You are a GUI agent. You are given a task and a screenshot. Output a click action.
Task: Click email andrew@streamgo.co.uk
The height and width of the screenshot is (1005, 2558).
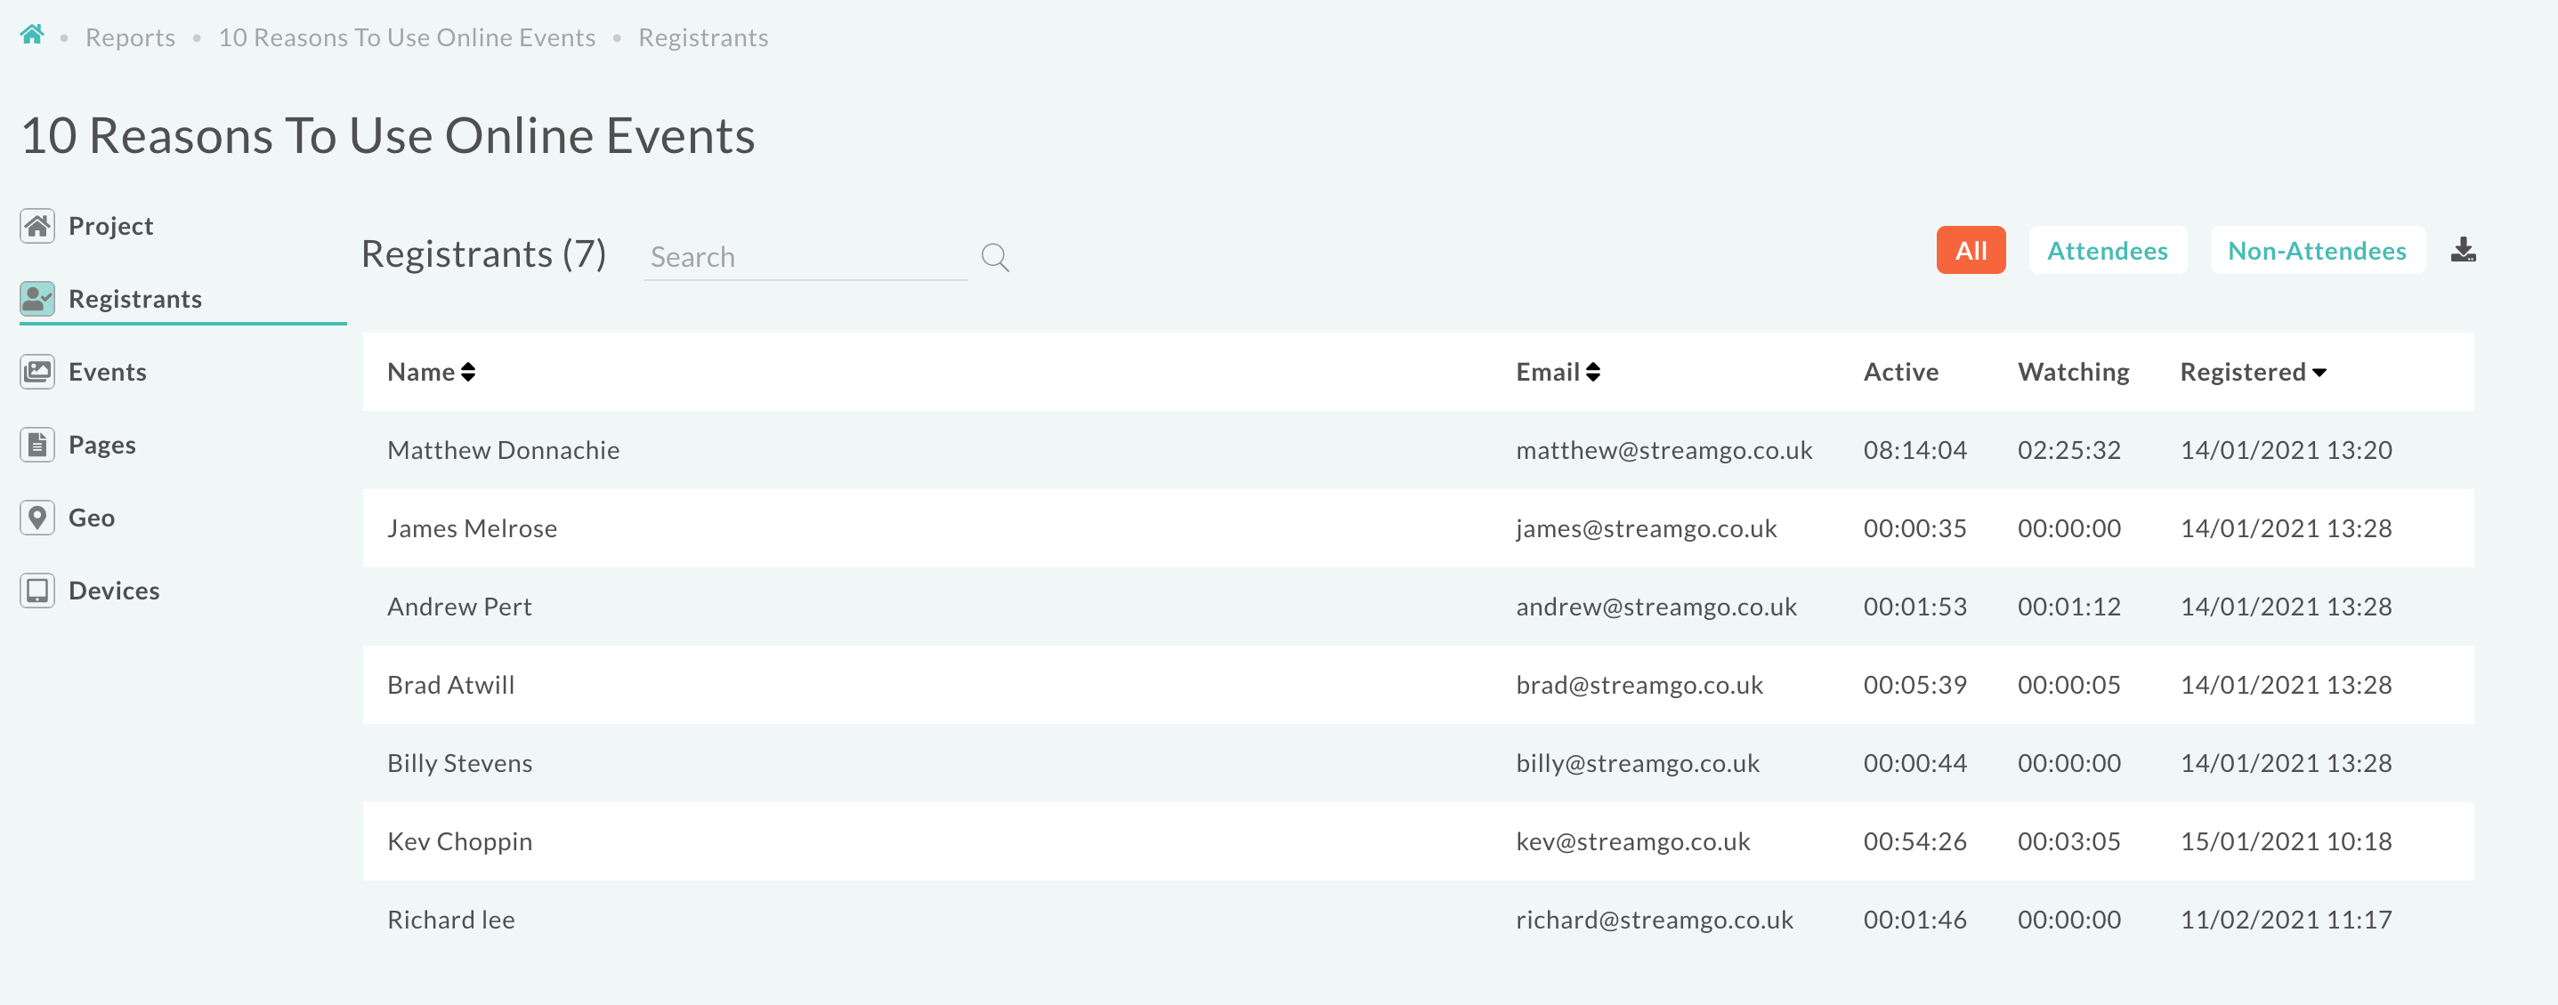click(x=1656, y=607)
